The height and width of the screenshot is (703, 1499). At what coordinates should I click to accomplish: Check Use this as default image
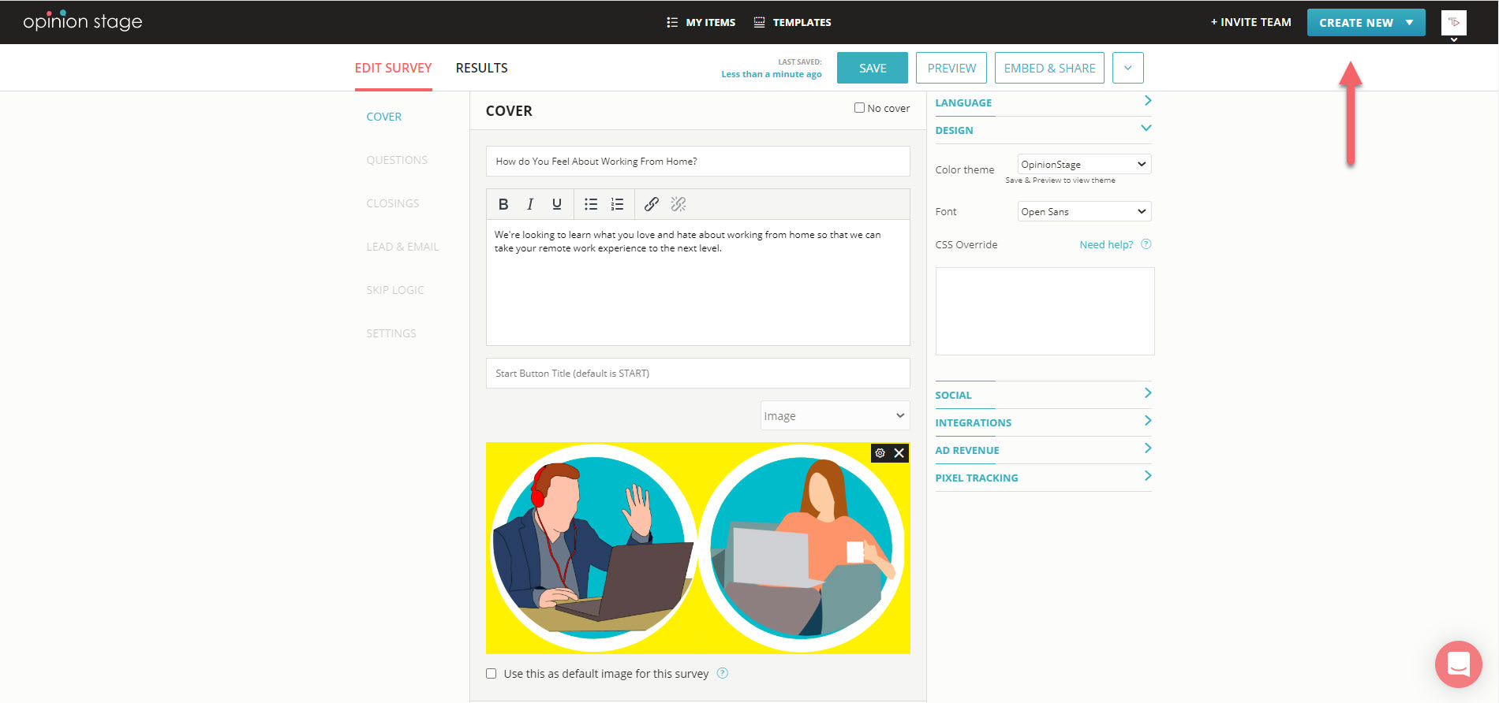(492, 674)
